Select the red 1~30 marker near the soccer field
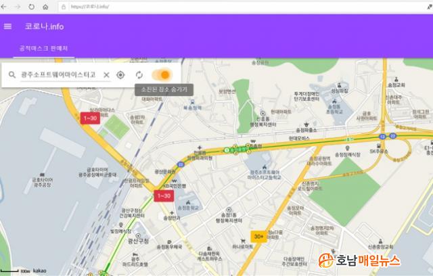The width and height of the screenshot is (433, 276). click(x=90, y=118)
